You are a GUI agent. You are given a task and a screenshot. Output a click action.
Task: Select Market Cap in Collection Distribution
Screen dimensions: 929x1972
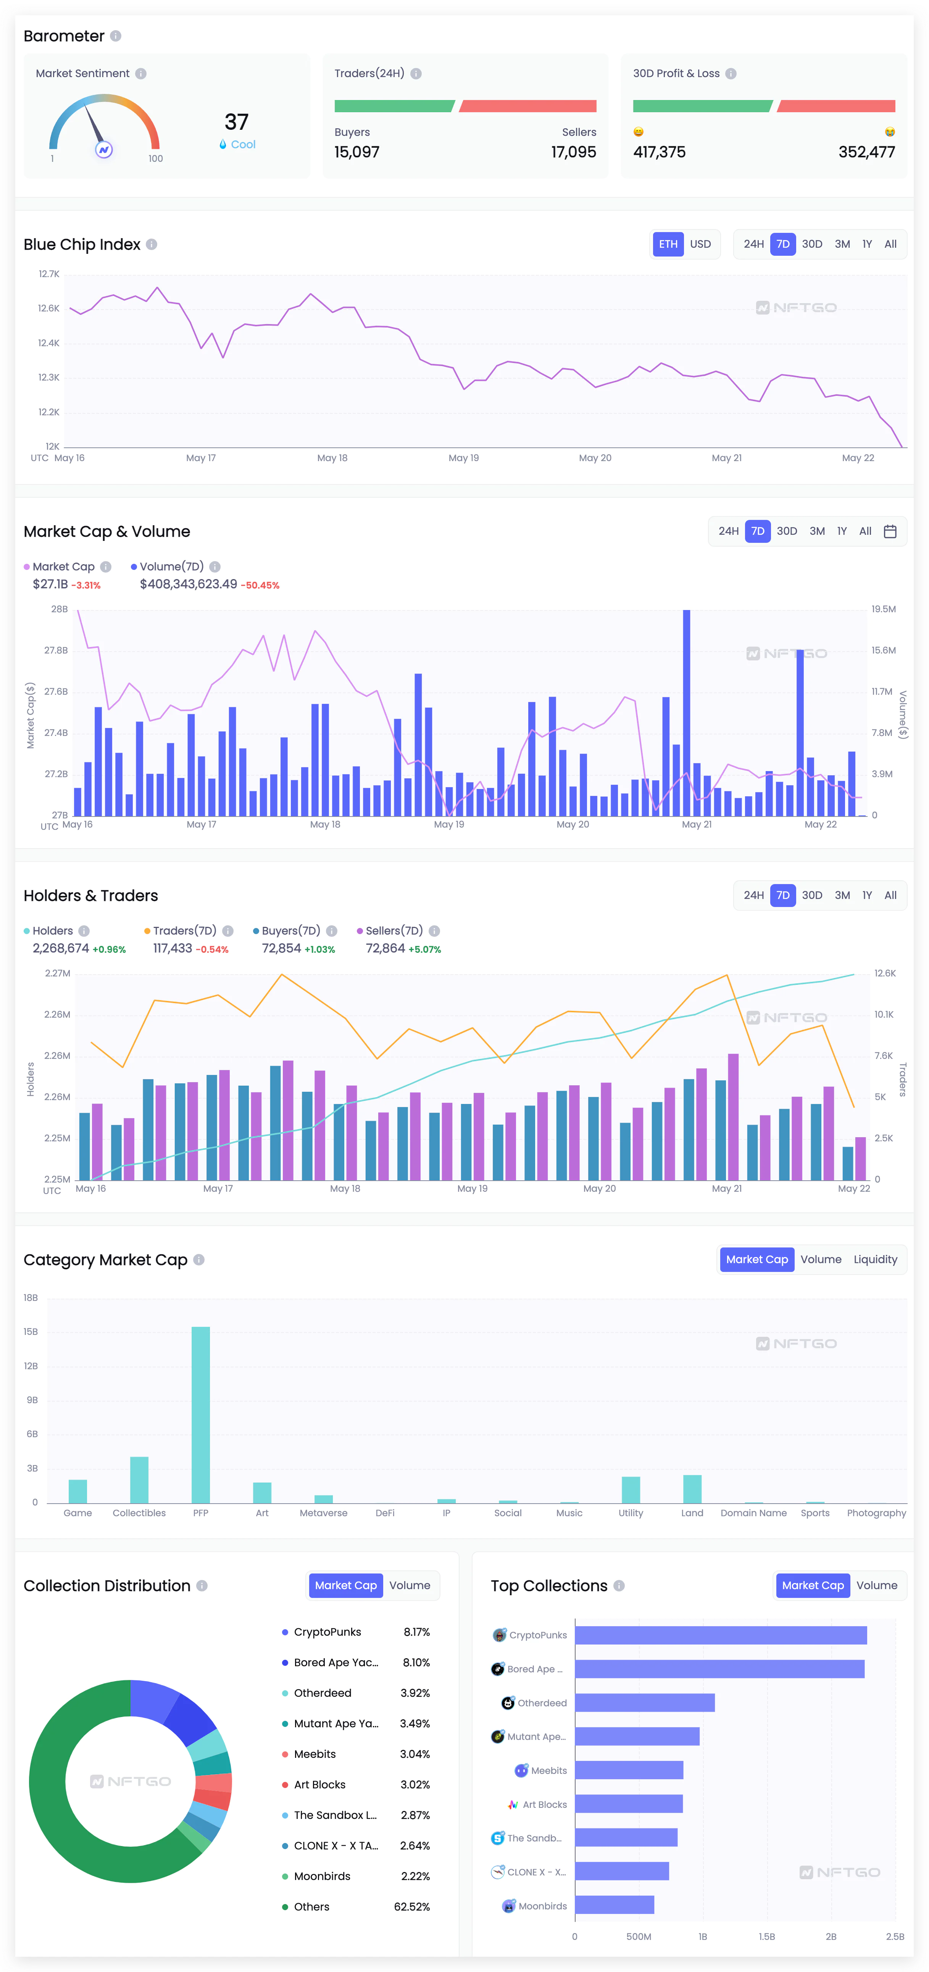click(x=346, y=1585)
